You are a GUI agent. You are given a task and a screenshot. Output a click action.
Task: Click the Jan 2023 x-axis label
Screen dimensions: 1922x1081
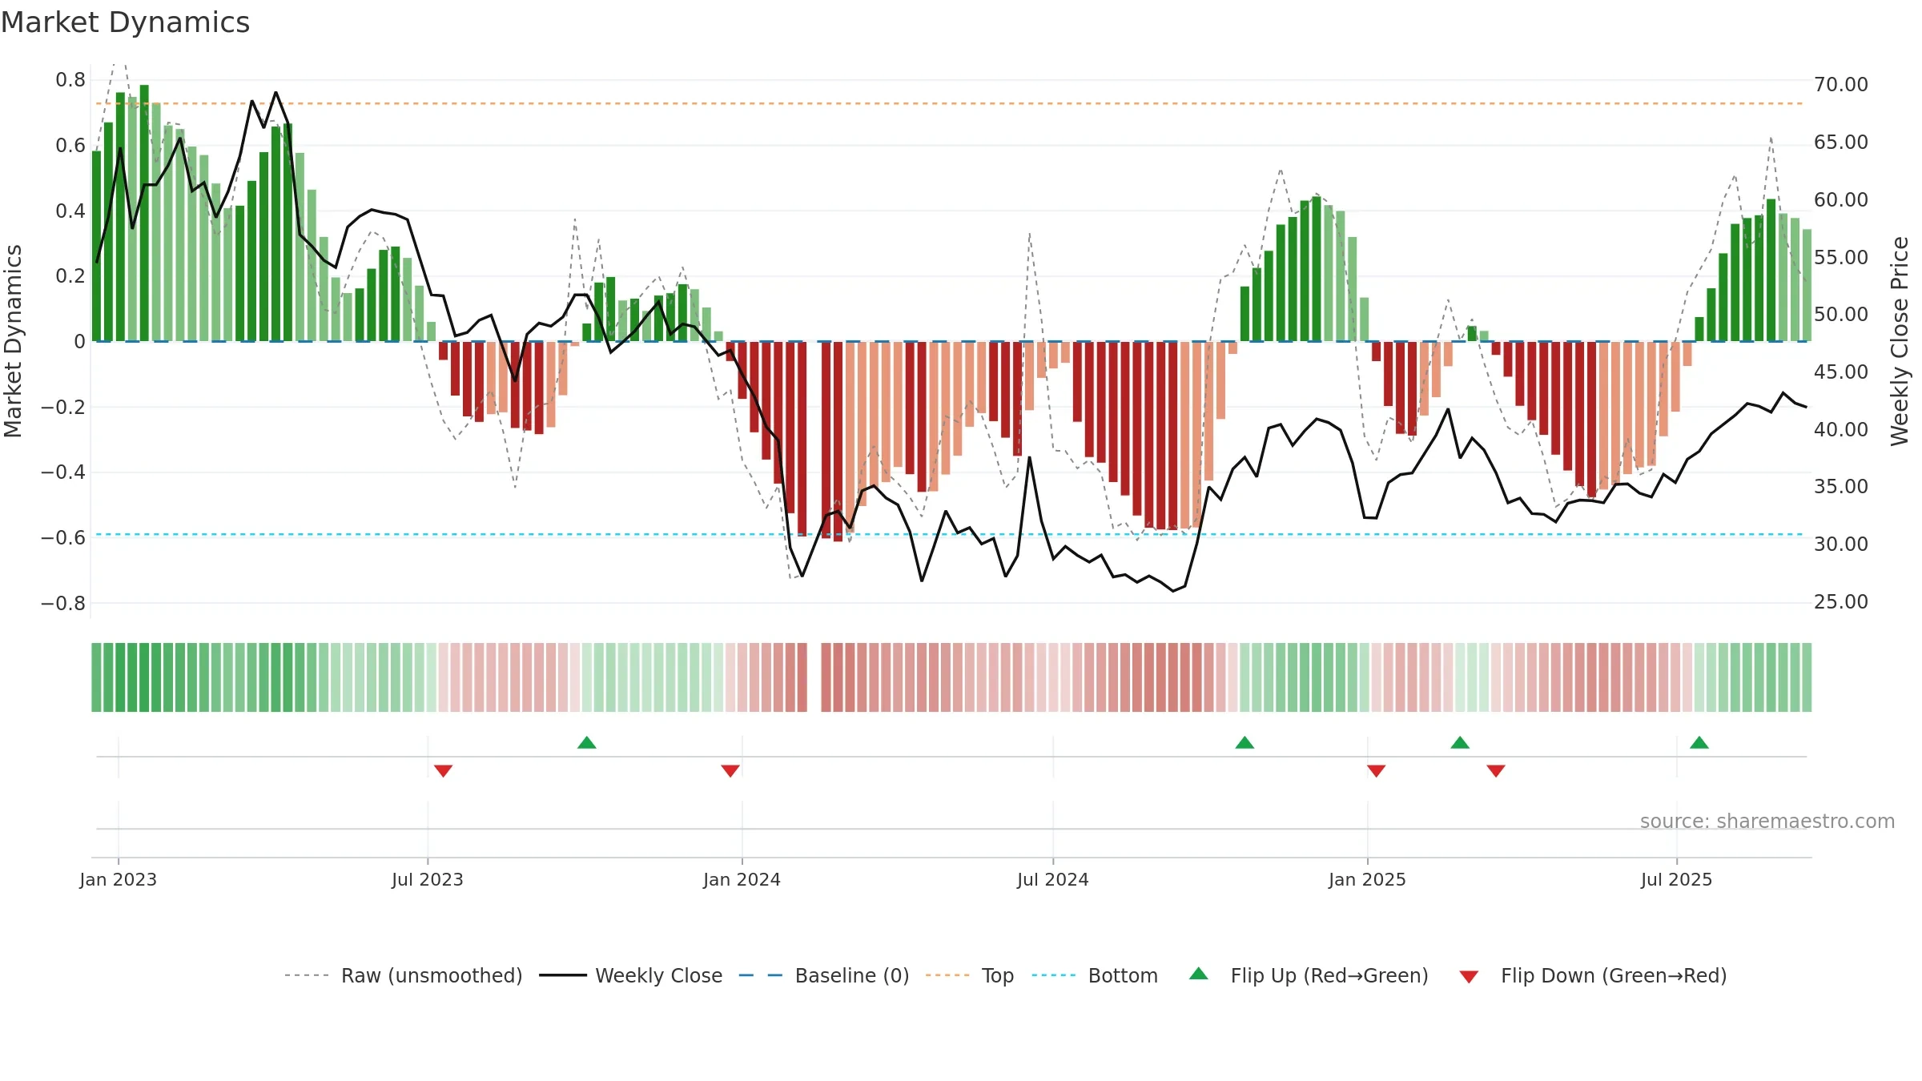click(119, 879)
